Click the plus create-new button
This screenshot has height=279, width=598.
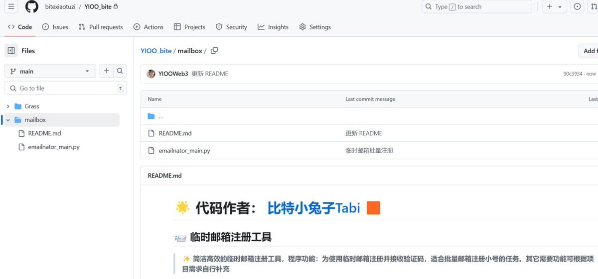point(550,7)
